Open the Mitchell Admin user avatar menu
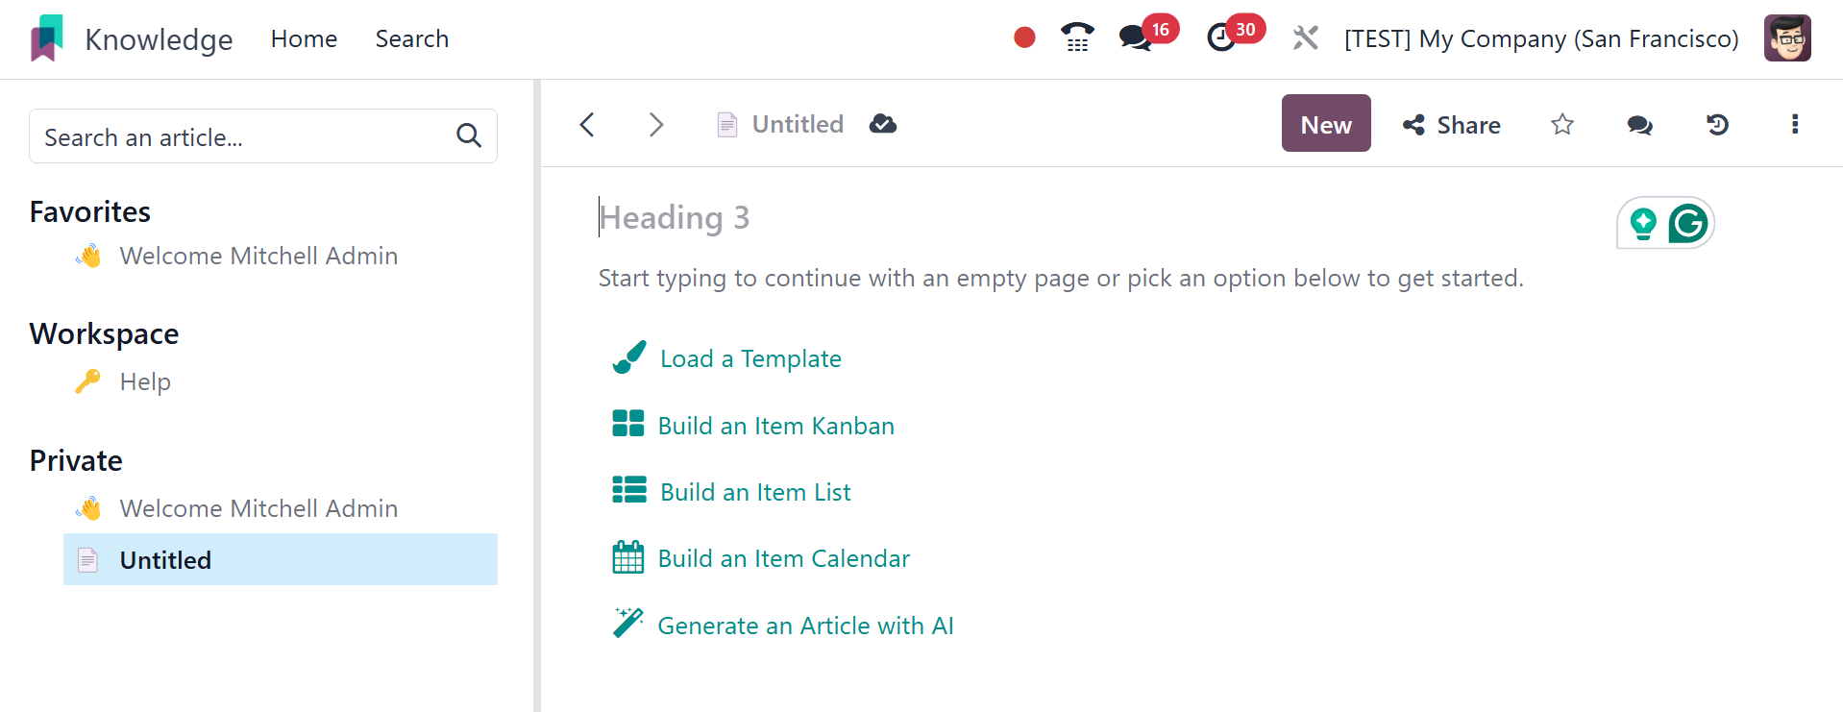1843x712 pixels. [x=1787, y=38]
